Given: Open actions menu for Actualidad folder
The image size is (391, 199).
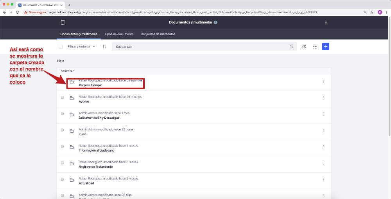Looking at the screenshot, I should [324, 179].
